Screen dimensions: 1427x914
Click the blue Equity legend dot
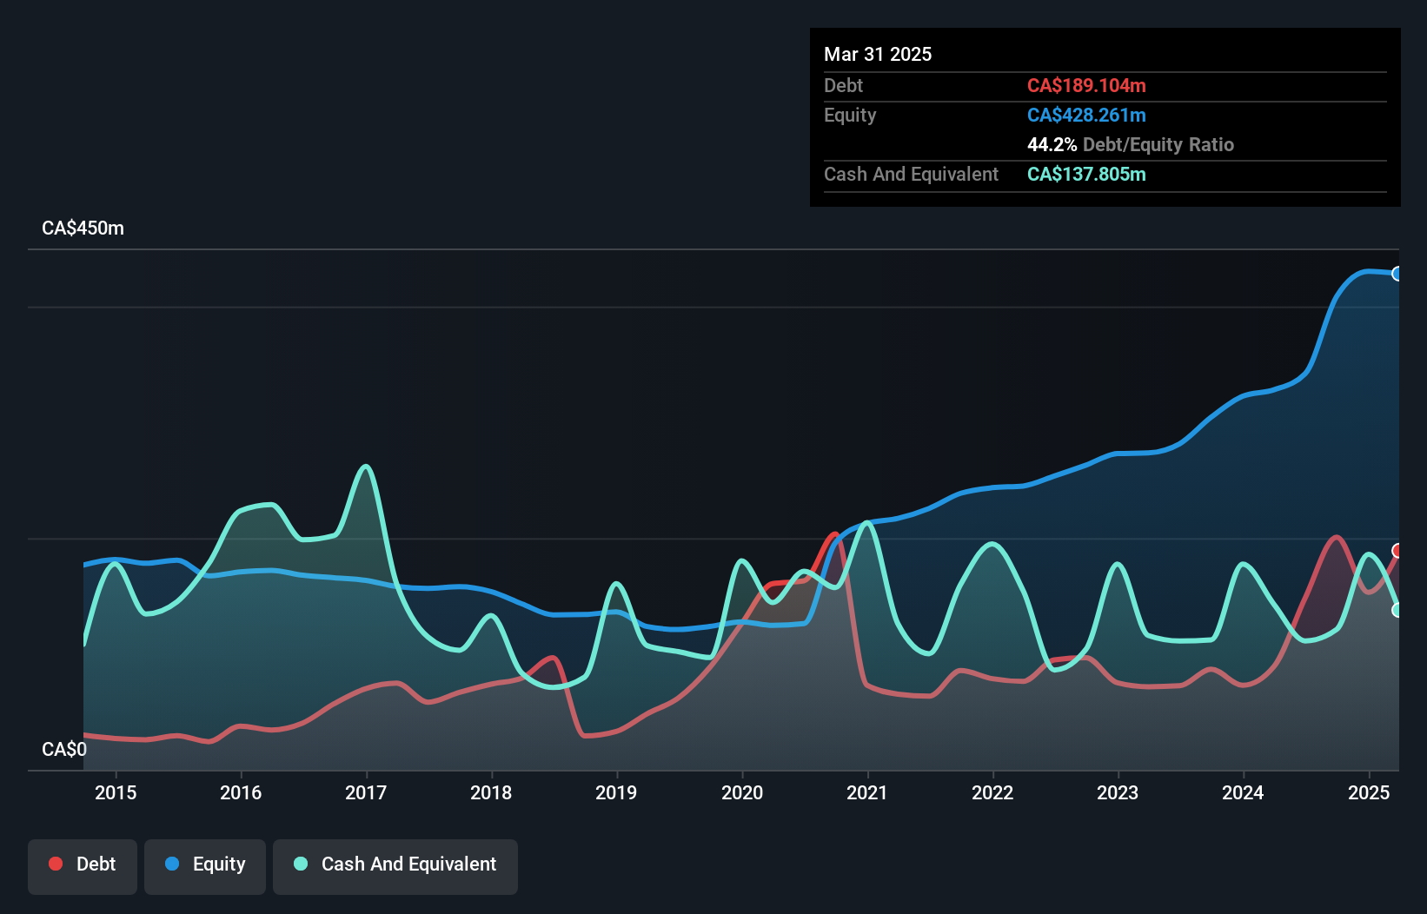(172, 864)
